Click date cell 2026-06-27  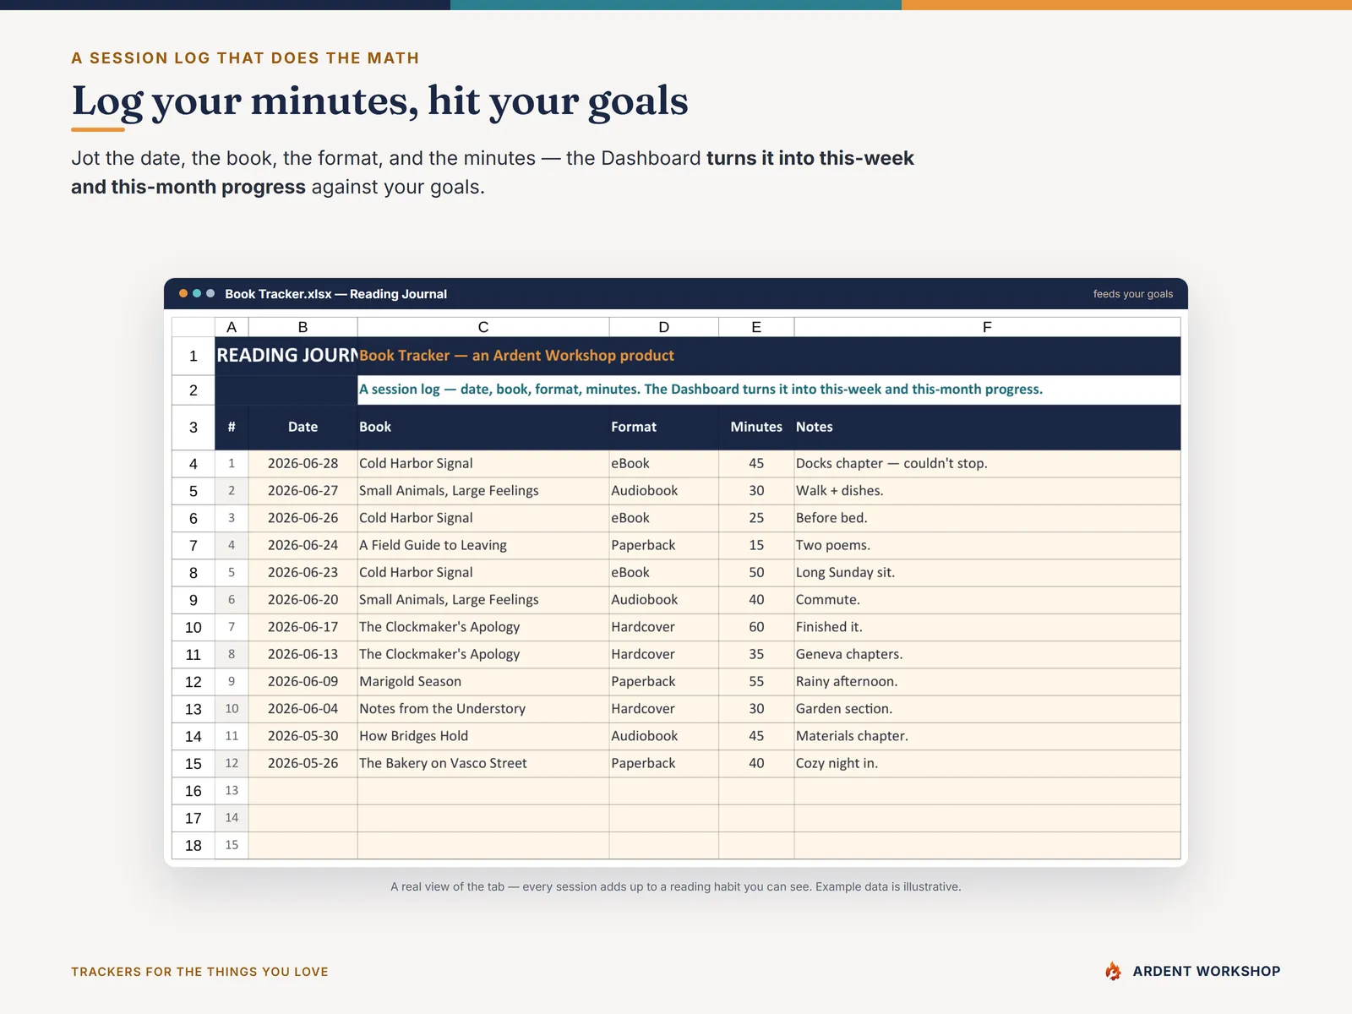point(303,490)
